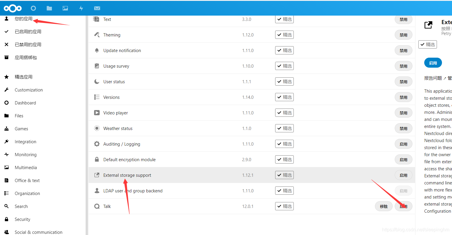Click the External storage support row icon
Viewport: 452px width, 235px height.
(x=97, y=175)
